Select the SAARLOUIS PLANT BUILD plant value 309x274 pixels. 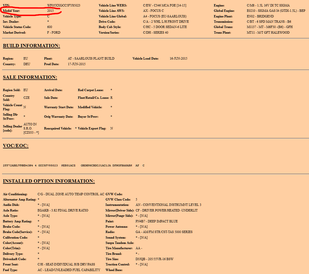[x=91, y=59]
